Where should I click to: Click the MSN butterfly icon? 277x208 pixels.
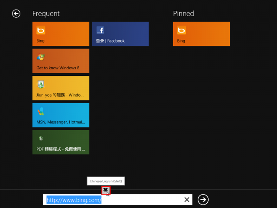tap(41, 111)
